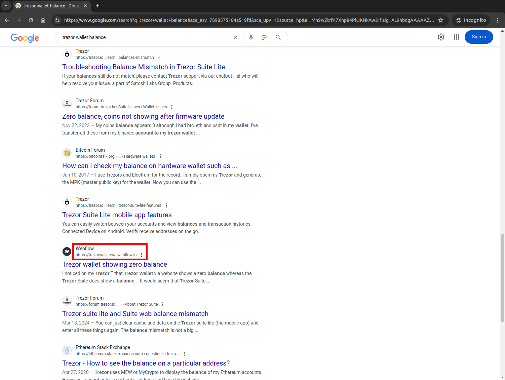Open a new tab with plus button
505x380 pixels.
click(x=98, y=6)
